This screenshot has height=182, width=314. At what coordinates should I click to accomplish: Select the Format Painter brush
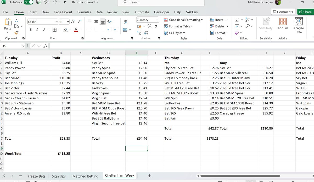pyautogui.click(x=16, y=32)
